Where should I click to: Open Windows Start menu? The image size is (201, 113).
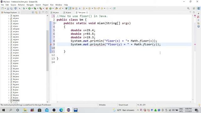[3, 110]
